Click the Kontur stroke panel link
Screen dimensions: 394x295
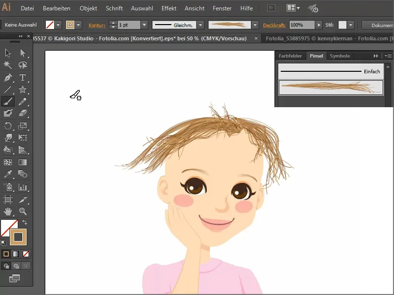coord(97,25)
